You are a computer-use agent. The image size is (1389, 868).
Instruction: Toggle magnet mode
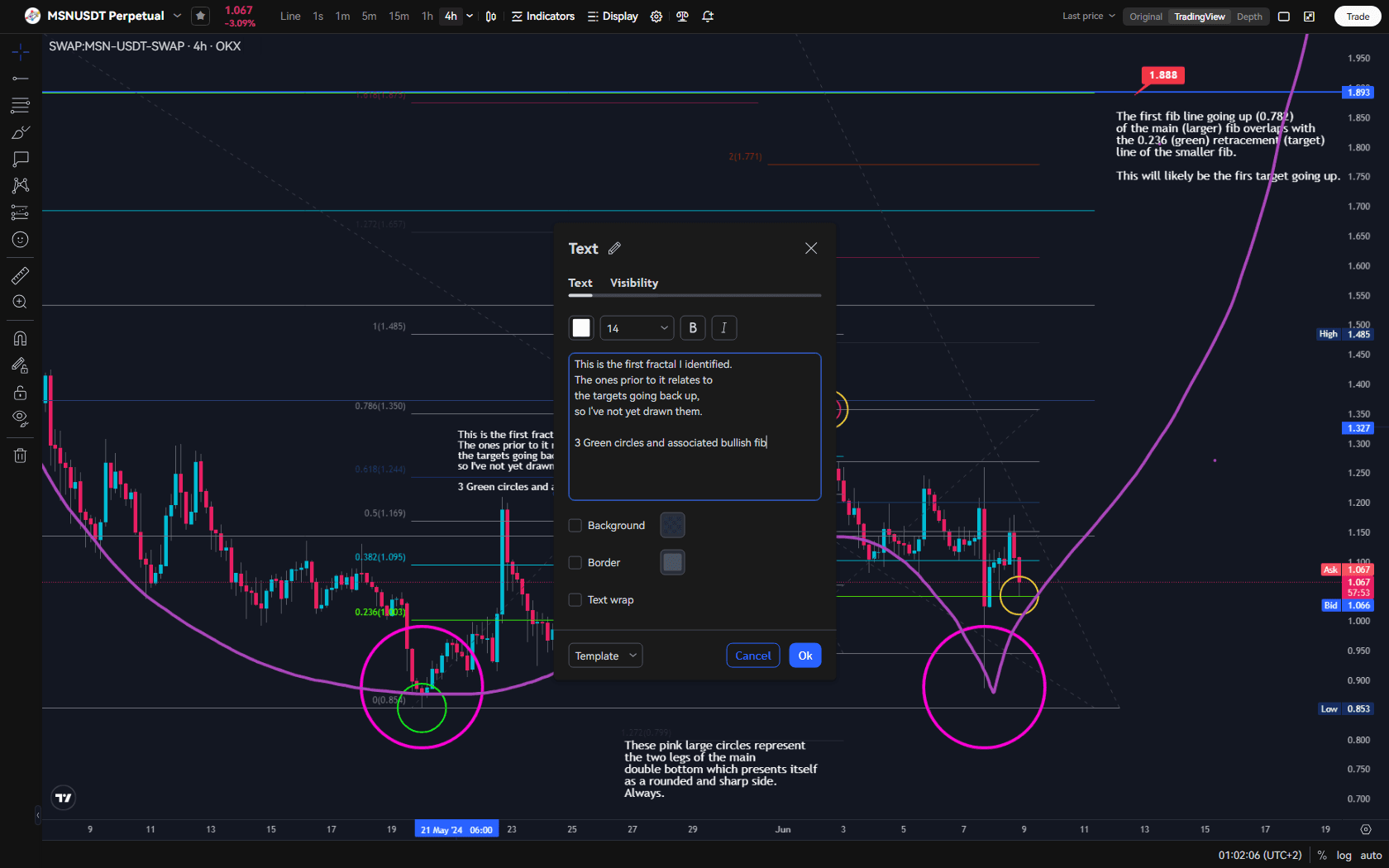tap(21, 338)
